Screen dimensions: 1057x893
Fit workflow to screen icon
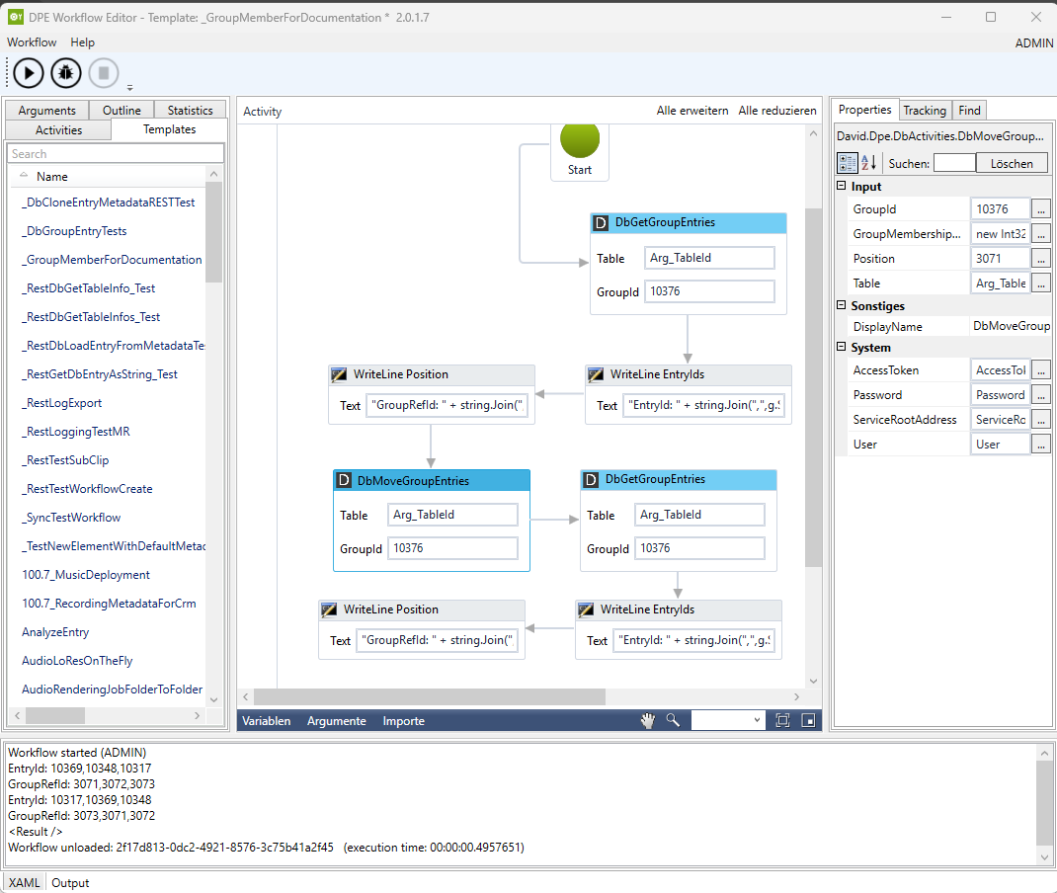click(782, 721)
